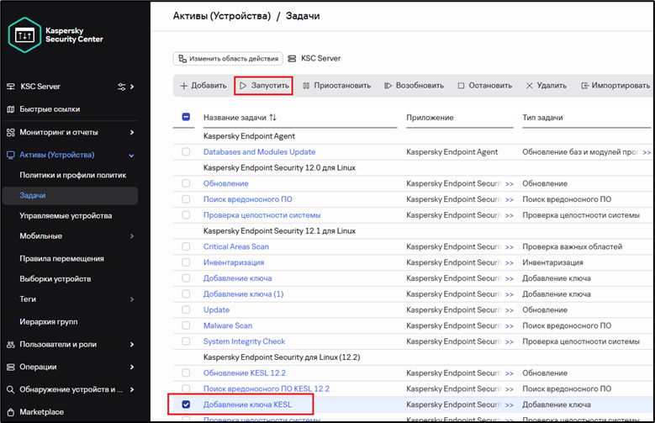This screenshot has width=655, height=423.
Task: Expand the Операции section arrow
Action: tap(132, 367)
